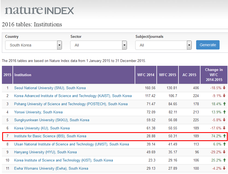This screenshot has height=174, width=228.
Task: Select the 41.49 value in UNIST row
Action: click(172, 144)
